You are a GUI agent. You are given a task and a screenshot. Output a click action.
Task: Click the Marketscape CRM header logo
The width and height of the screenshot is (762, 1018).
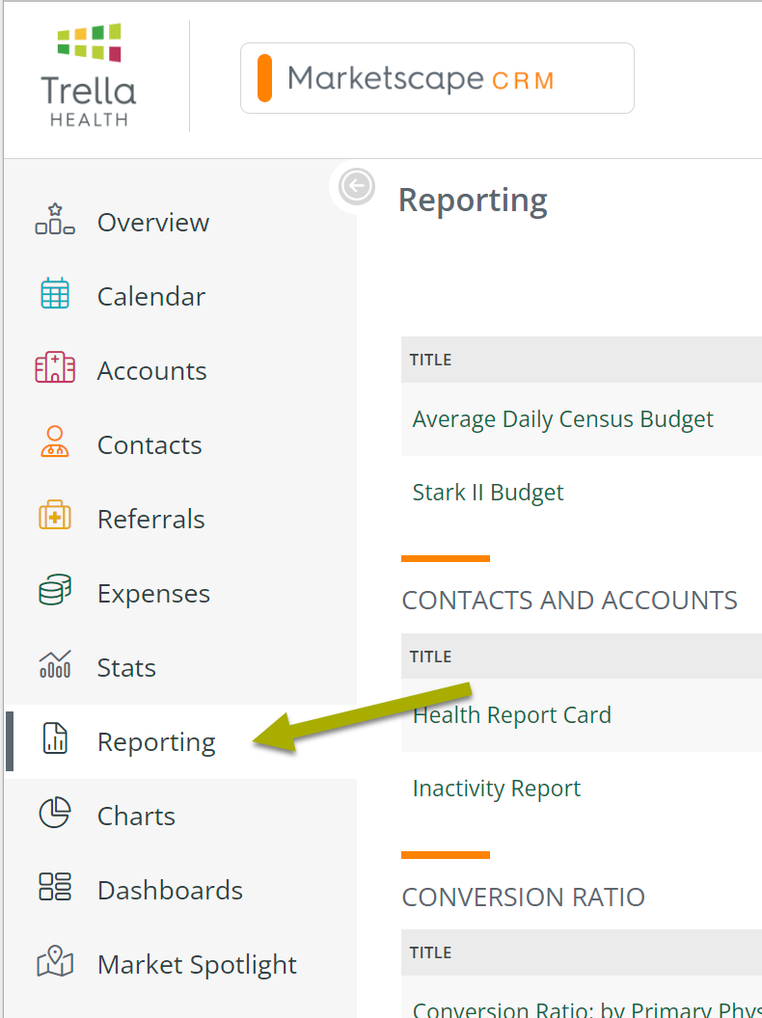(x=436, y=78)
